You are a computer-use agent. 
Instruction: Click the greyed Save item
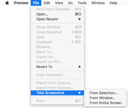click(x=57, y=37)
